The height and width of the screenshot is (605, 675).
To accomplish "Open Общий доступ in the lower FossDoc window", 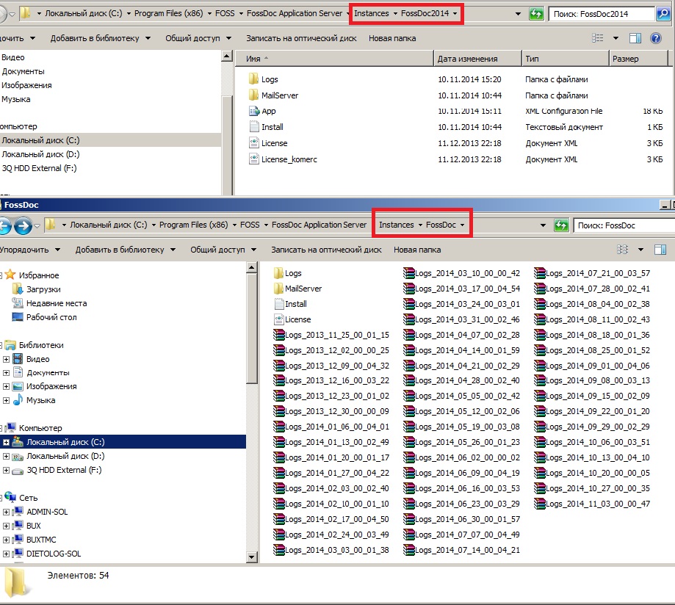I will [223, 250].
